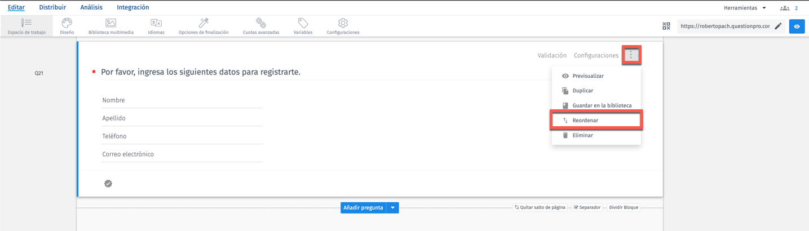Click Quitar salto de página
Viewport: 809px width, 231px height.
[540, 207]
